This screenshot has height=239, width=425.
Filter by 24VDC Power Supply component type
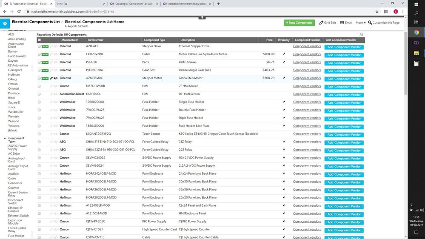(17, 148)
